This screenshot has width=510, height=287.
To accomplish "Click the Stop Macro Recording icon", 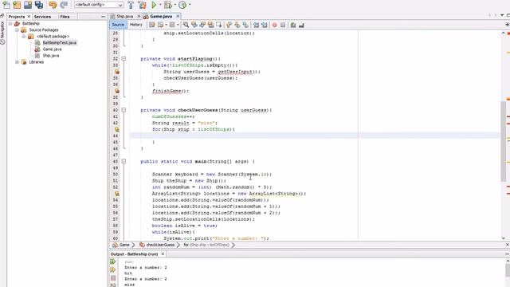I will 283,25.
